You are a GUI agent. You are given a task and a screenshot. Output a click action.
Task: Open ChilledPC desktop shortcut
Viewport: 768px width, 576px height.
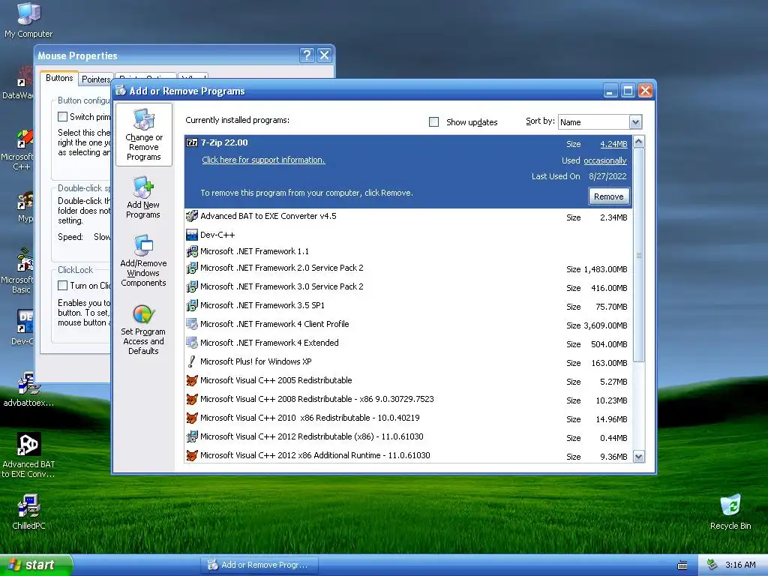coord(28,511)
